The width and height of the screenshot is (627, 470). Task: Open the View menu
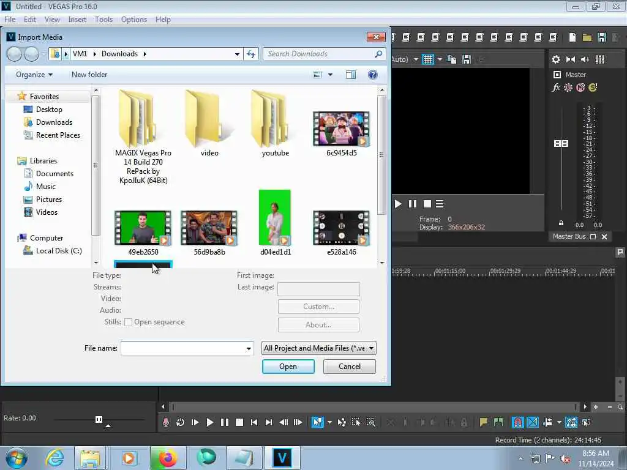pyautogui.click(x=52, y=20)
